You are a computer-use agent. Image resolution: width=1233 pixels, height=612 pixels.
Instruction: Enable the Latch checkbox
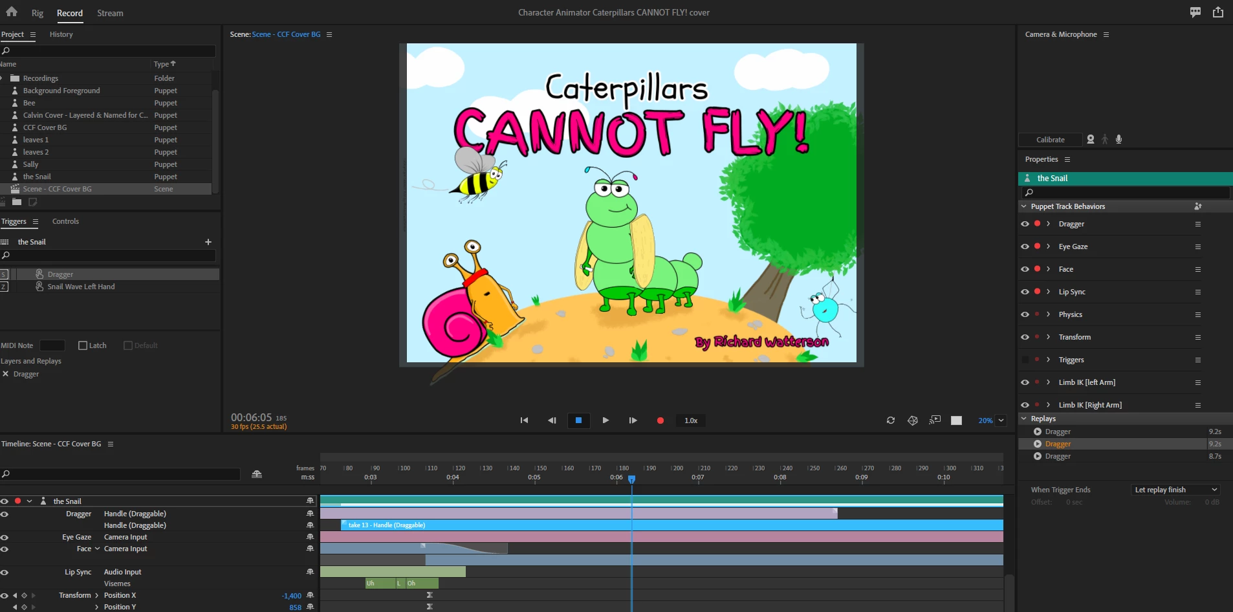click(83, 345)
